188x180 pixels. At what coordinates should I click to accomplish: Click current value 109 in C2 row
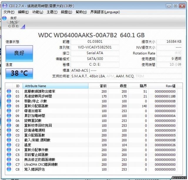(104, 145)
